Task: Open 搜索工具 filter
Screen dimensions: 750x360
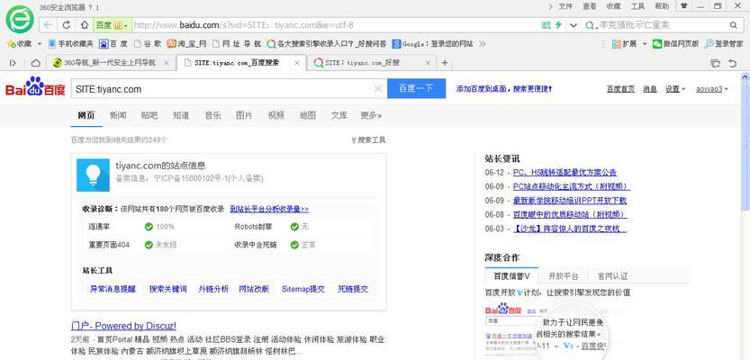Action: pos(368,140)
